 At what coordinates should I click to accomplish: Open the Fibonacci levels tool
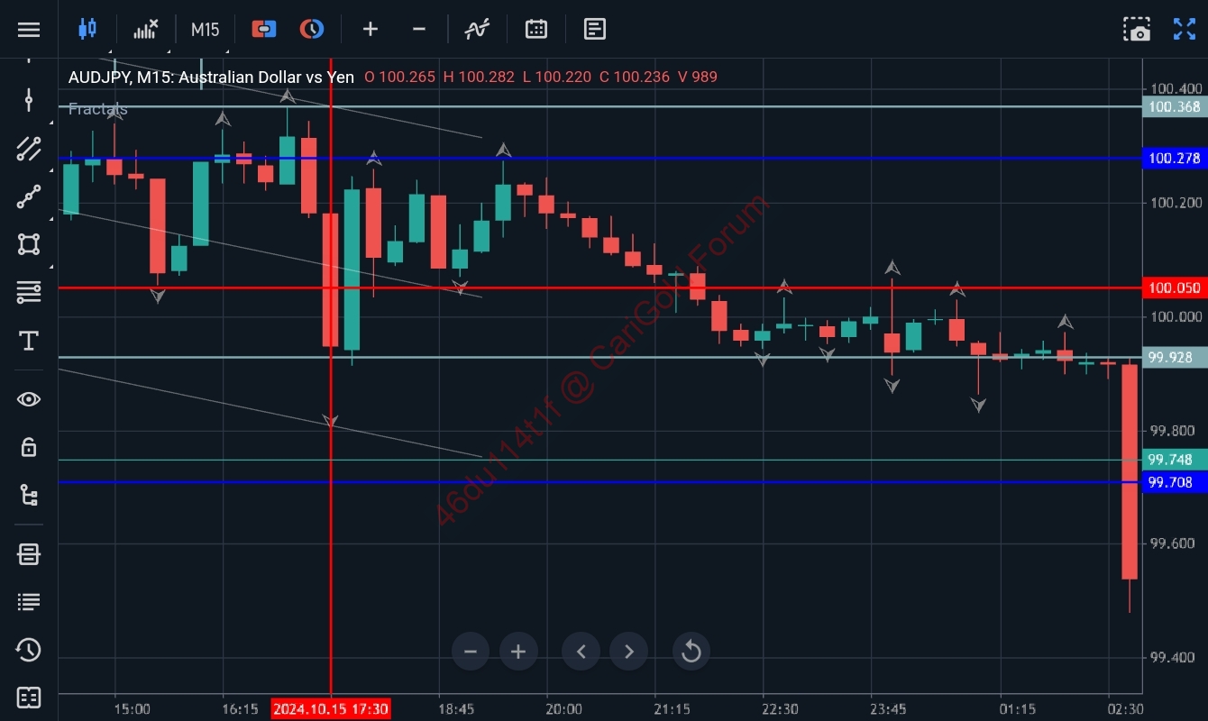(x=29, y=292)
